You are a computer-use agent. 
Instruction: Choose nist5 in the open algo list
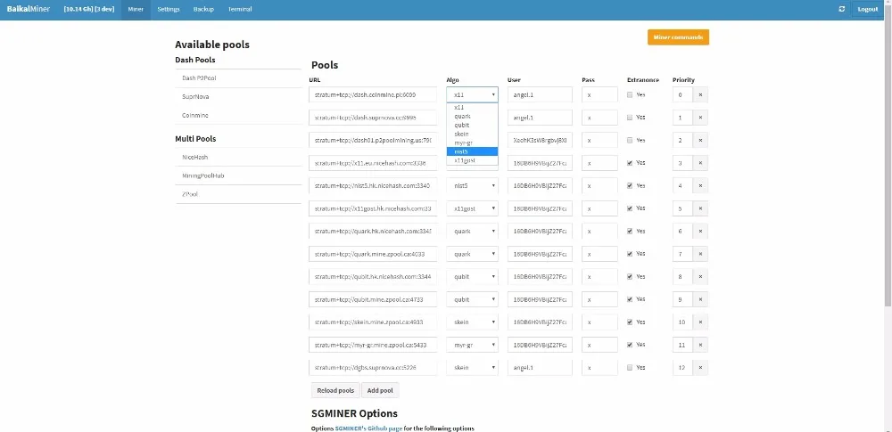pyautogui.click(x=472, y=151)
